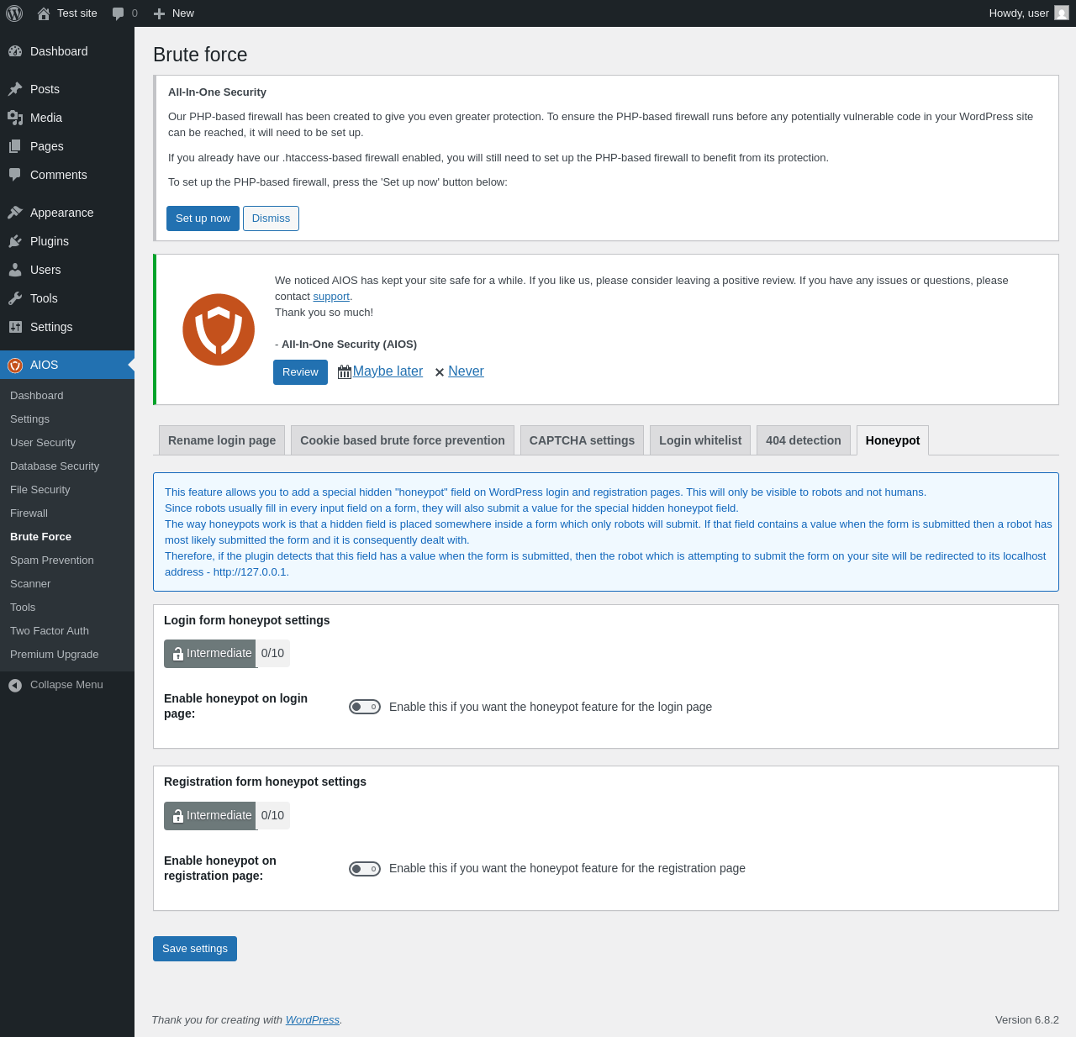Open AIOS Settings submenu item

coord(67,419)
